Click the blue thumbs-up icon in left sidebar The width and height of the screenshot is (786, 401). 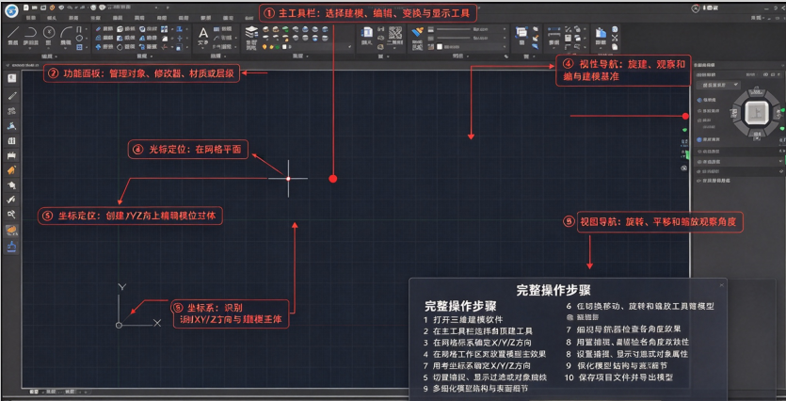11,246
